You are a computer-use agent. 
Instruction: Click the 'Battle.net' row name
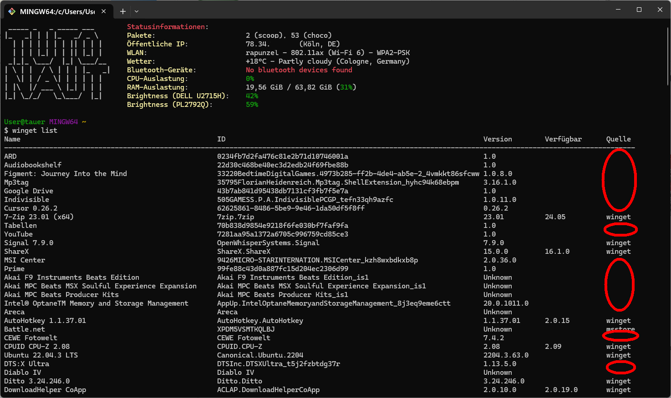coord(25,329)
